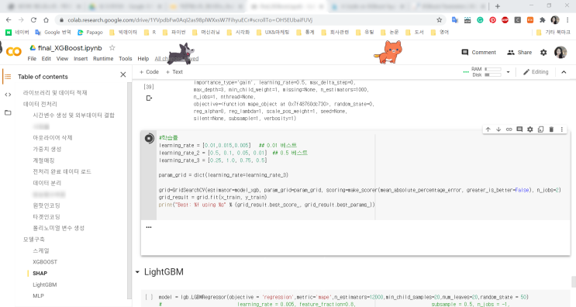The height and width of the screenshot is (307, 576).
Task: Open the Table of contents sidebar icon
Action: point(8,77)
